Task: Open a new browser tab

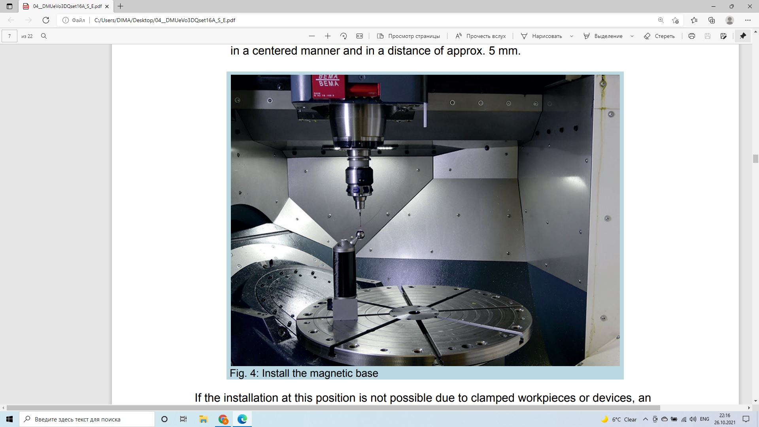Action: pos(121,6)
